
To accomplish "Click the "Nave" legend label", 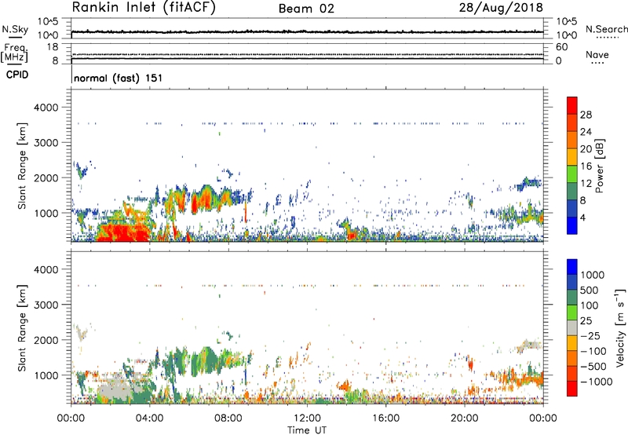I will 597,54.
